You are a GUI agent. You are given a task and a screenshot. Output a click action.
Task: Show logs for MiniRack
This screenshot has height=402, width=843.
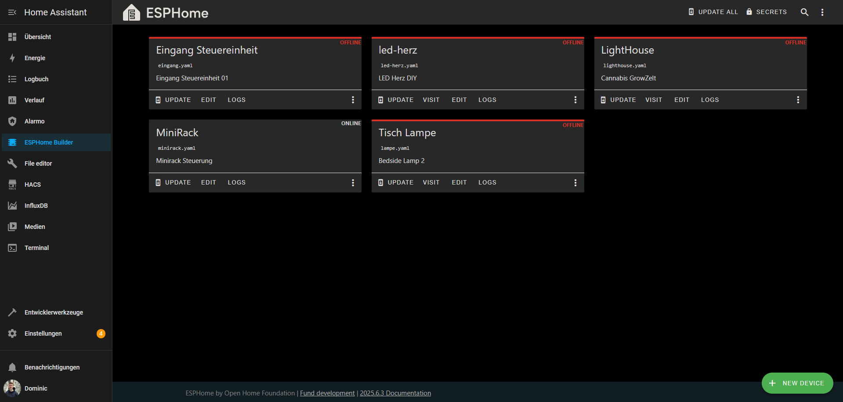(x=237, y=182)
